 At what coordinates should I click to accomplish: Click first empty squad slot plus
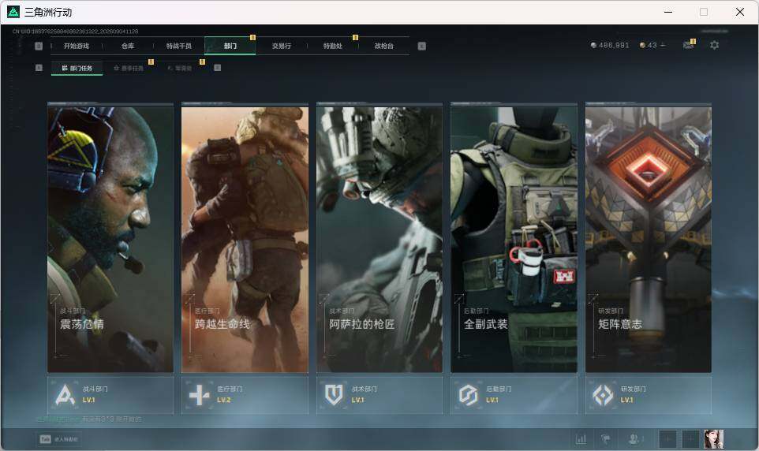point(667,439)
